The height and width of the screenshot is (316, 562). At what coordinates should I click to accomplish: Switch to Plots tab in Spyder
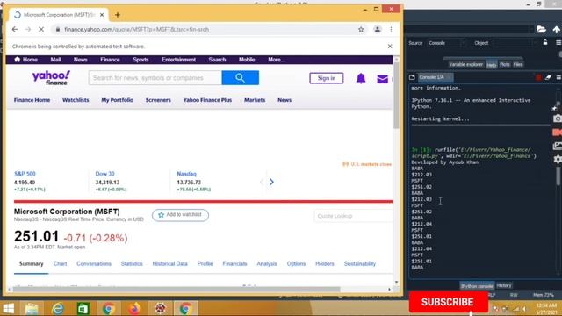point(505,64)
